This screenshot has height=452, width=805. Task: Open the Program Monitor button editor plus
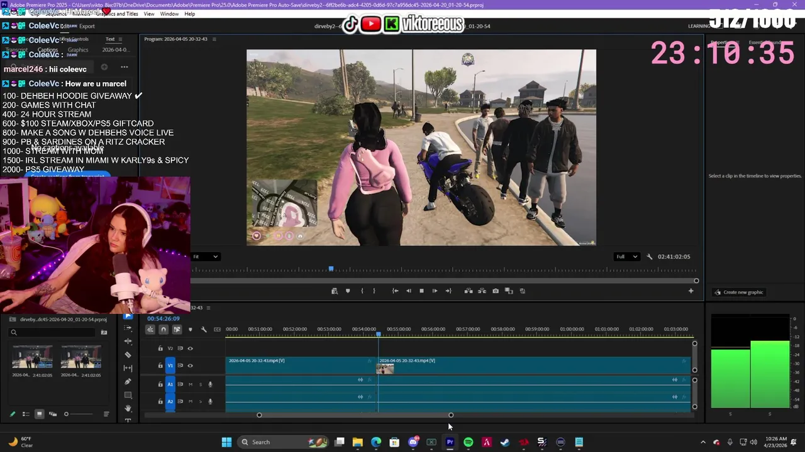click(691, 291)
